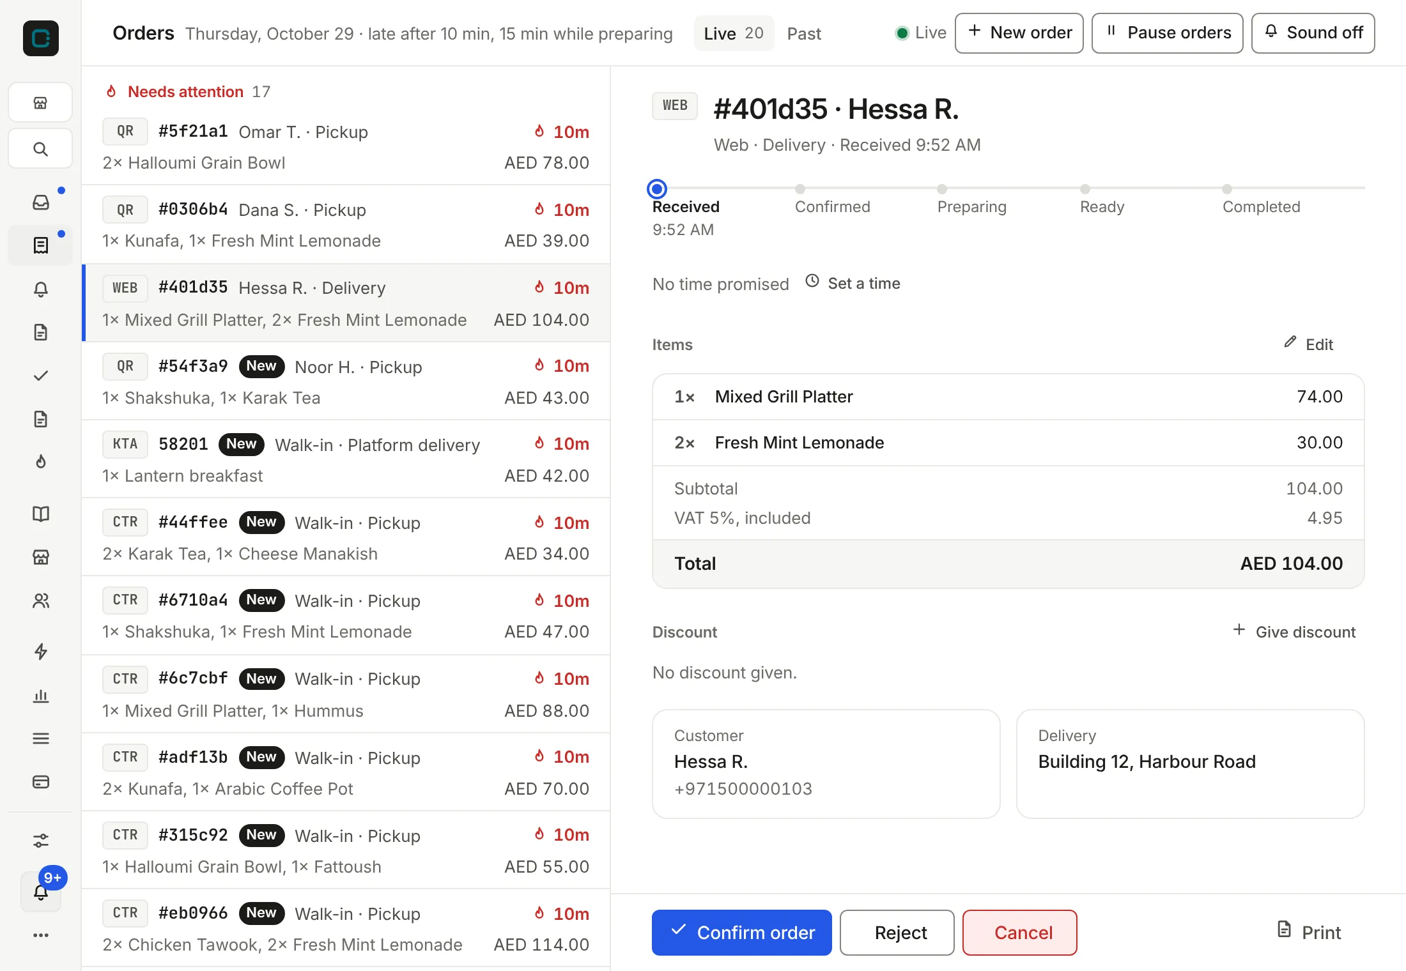The image size is (1406, 971).
Task: Click Print at bottom right
Action: click(x=1309, y=932)
